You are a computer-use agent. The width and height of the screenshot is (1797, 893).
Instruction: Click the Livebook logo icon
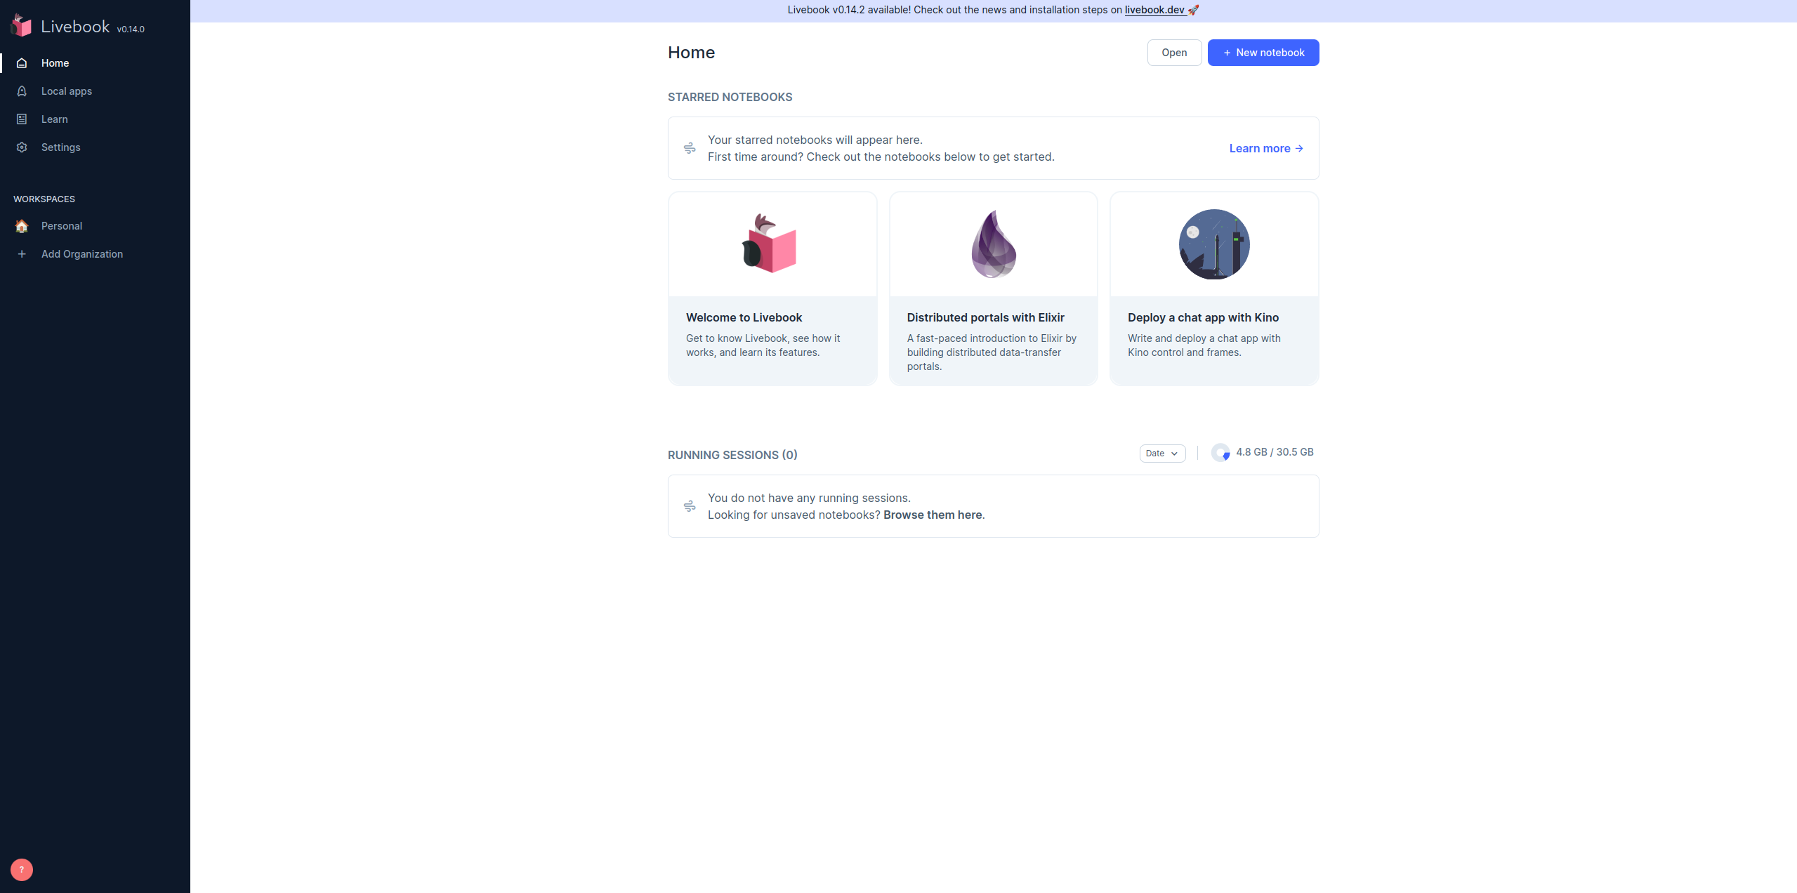tap(21, 25)
